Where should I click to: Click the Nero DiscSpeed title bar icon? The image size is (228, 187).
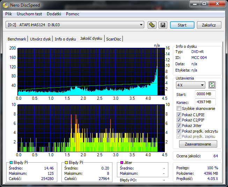coord(6,5)
